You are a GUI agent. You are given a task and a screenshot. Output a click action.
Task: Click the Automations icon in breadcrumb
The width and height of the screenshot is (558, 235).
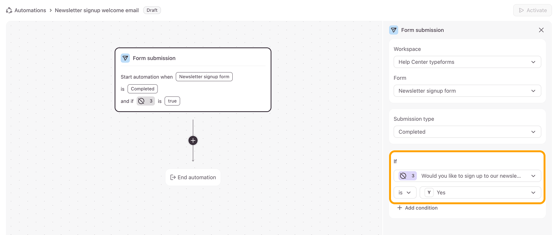pos(9,10)
